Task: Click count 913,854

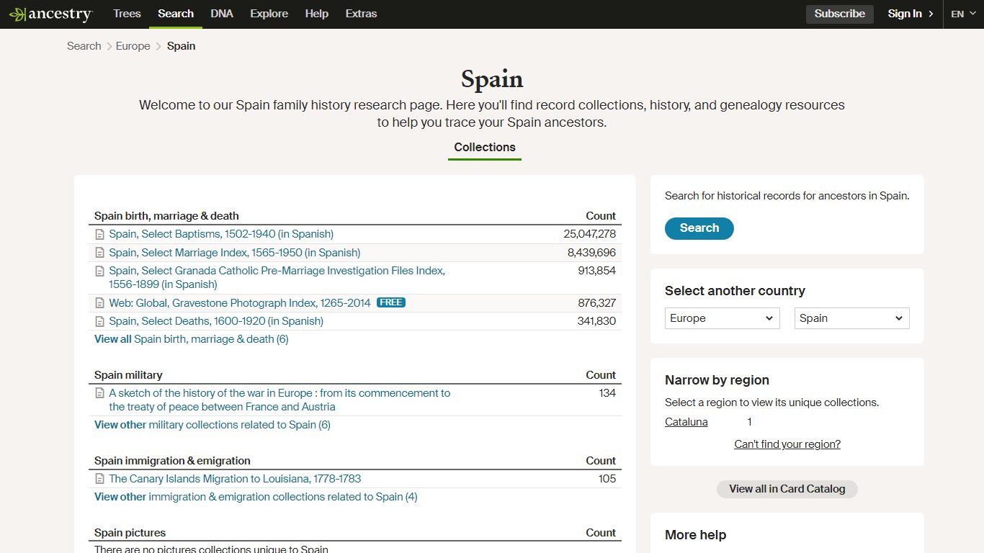Action: click(x=597, y=271)
